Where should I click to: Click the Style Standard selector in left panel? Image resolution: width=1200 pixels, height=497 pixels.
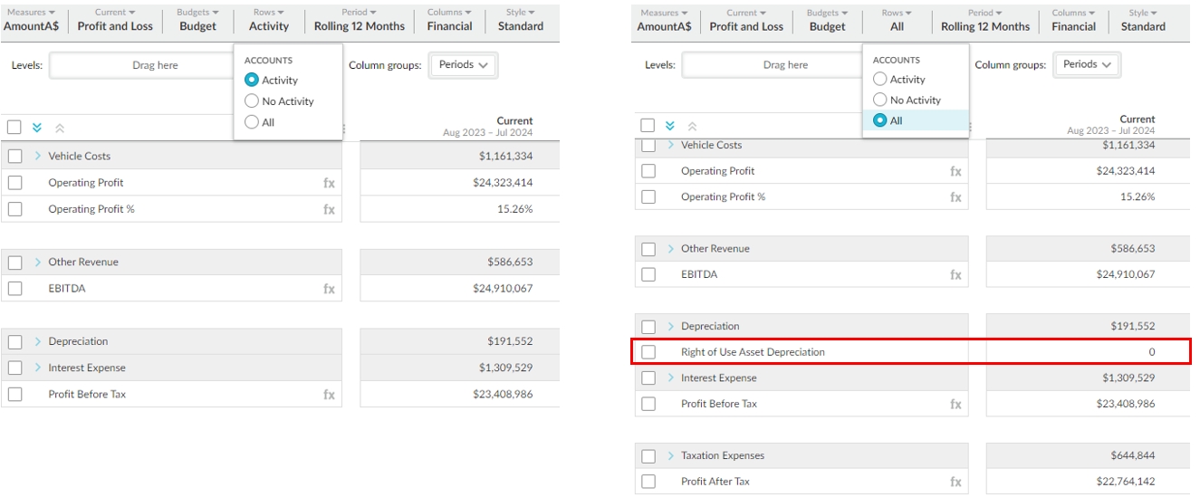point(520,20)
